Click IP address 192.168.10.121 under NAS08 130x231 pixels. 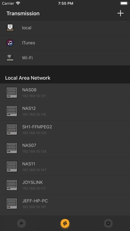point(34,96)
